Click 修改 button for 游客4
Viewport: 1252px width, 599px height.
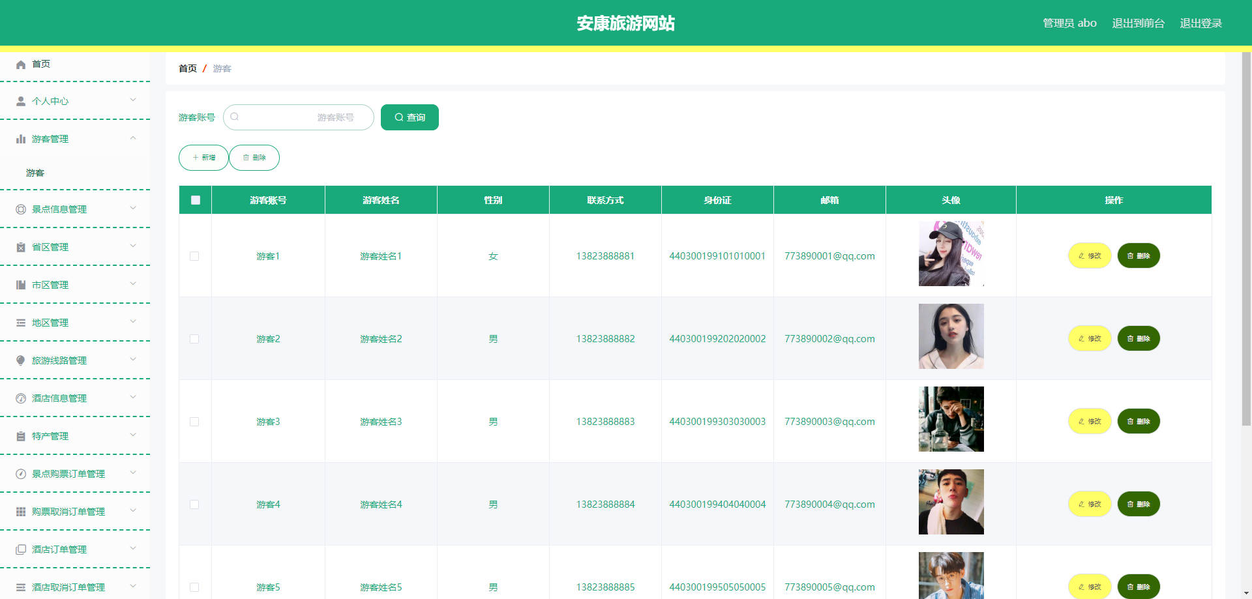point(1090,504)
